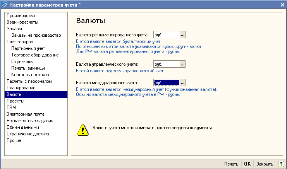Open Заказы на производство subsection
287x169 pixels.
[36, 35]
